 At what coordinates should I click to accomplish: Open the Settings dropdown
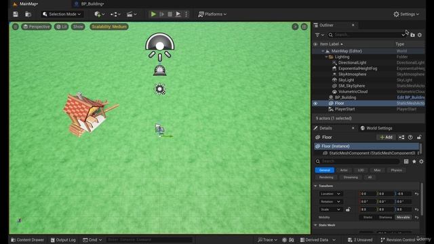(406, 14)
